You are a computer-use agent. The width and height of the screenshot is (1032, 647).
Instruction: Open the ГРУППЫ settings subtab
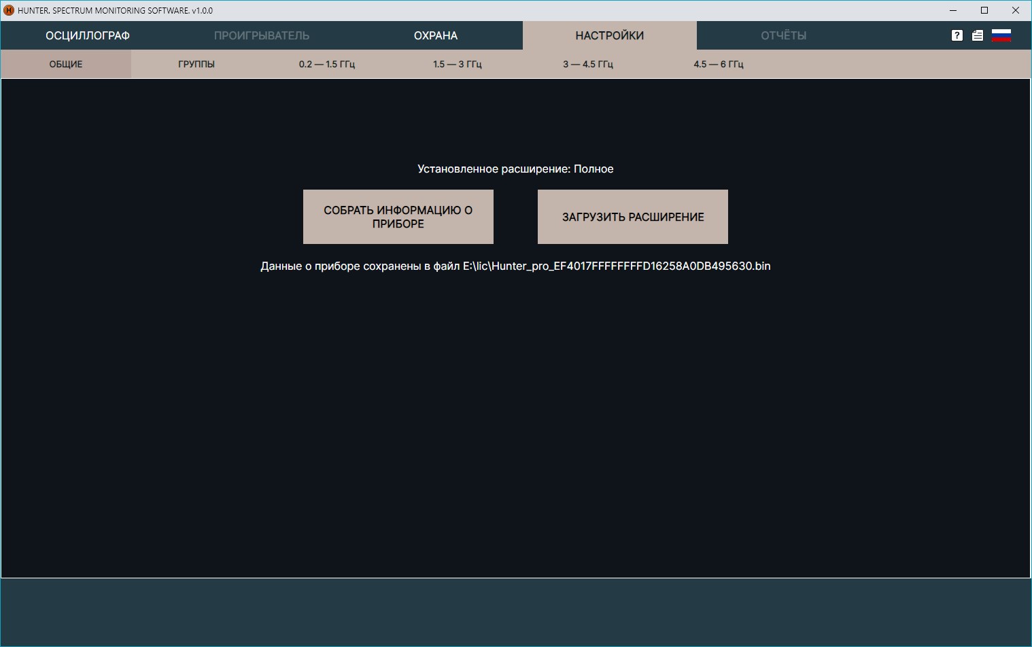click(196, 64)
